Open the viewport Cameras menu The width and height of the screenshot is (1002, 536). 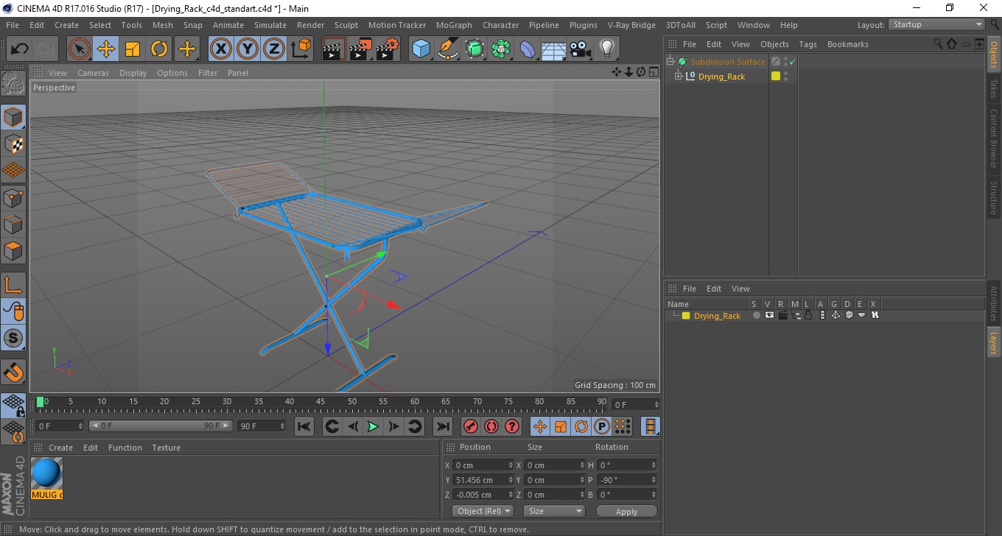click(x=93, y=73)
